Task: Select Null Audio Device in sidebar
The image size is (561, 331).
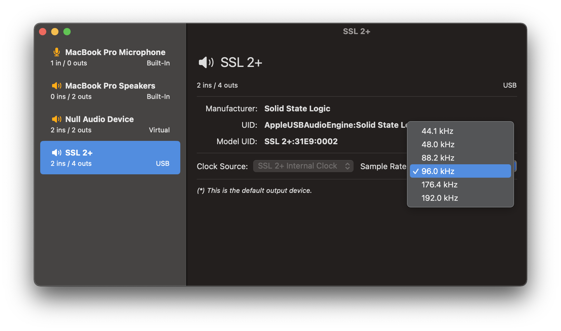Action: coord(110,124)
